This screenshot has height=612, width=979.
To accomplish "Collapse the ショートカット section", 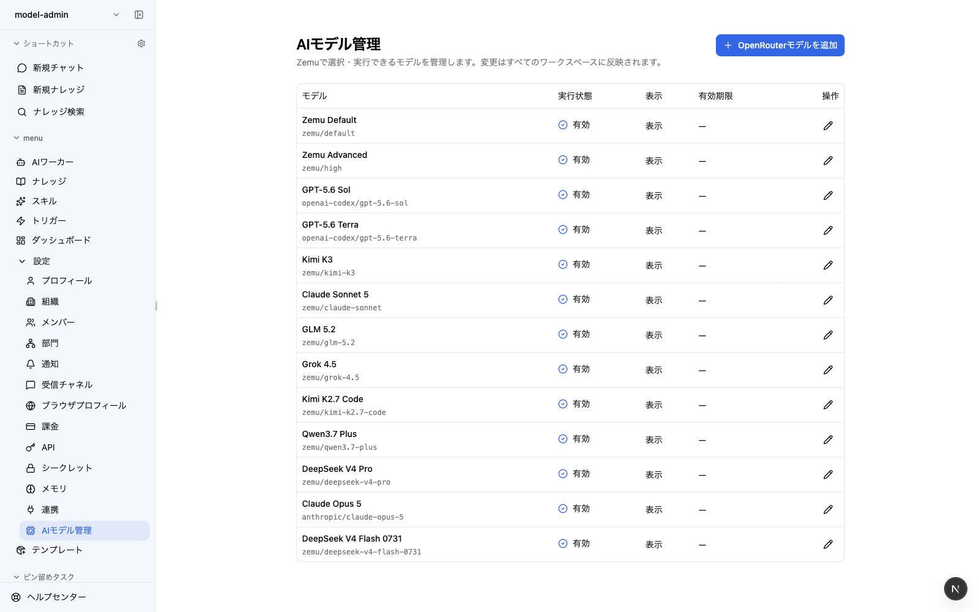I will click(43, 43).
